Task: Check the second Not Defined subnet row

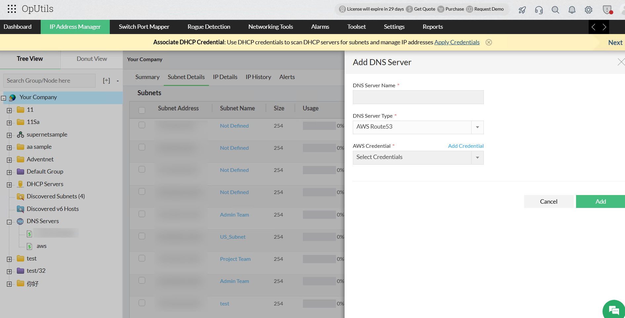Action: pos(142,147)
